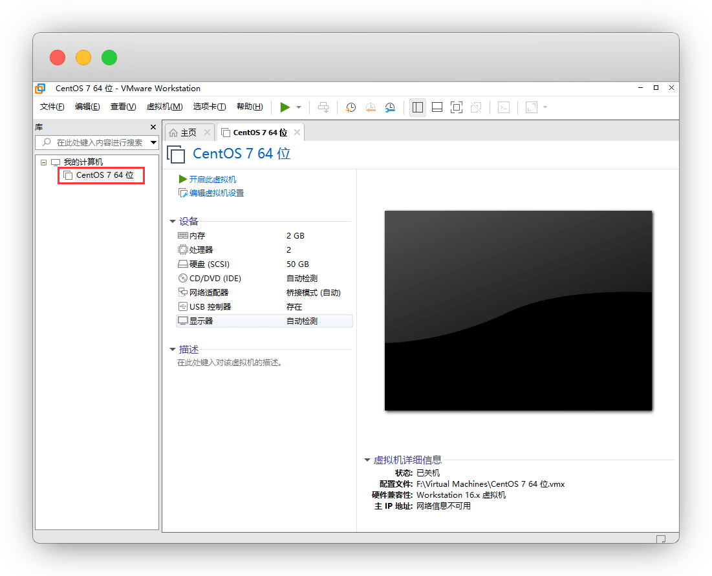Open the 文件(F) menu
Screen dimensions: 712x576
pos(52,107)
